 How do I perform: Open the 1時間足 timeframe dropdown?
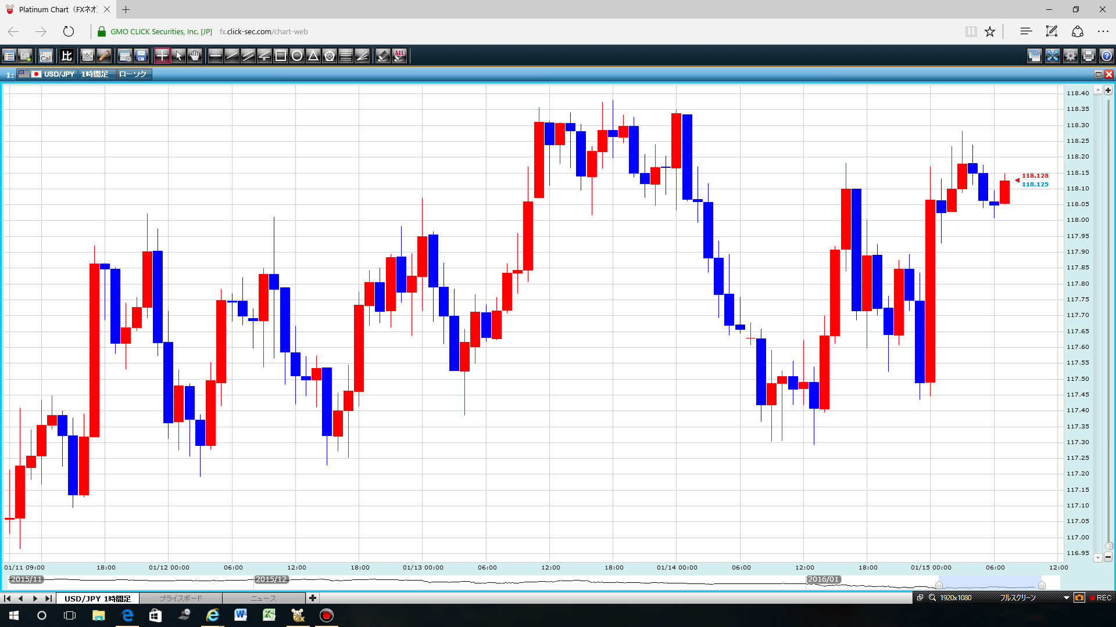click(95, 74)
